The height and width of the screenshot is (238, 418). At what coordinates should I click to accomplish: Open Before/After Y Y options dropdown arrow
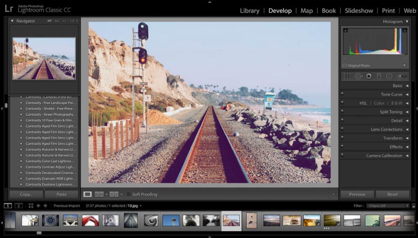[121, 194]
